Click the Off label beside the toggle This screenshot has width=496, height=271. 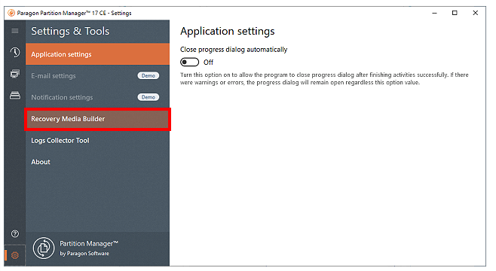coord(208,62)
